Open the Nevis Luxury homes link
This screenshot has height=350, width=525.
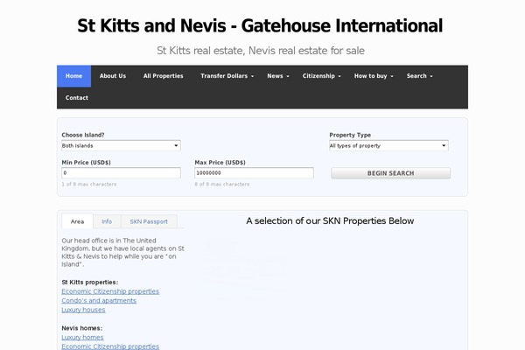pos(82,337)
